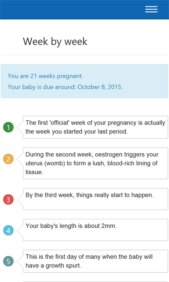Click the pointer notch of week 5 card
The width and height of the screenshot is (169, 282).
pyautogui.click(x=20, y=261)
